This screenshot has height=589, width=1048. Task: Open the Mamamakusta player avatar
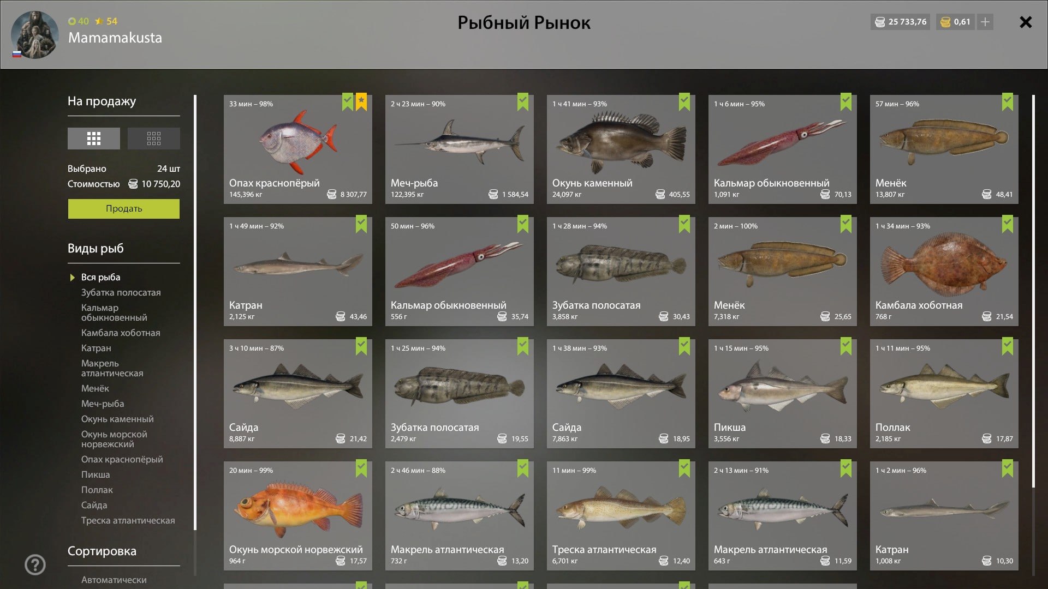click(34, 34)
